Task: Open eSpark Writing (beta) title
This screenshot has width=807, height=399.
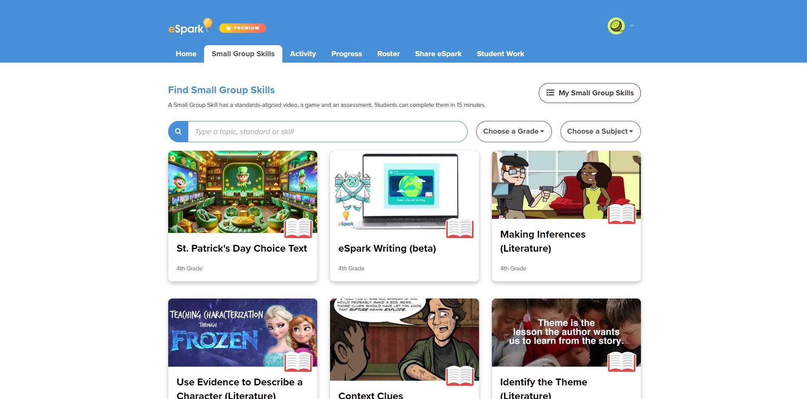Action: click(387, 248)
